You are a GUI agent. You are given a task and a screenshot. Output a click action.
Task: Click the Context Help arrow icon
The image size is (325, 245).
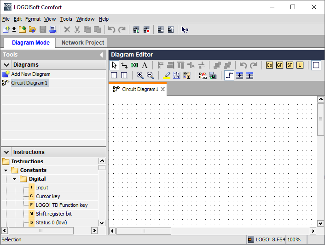click(185, 29)
